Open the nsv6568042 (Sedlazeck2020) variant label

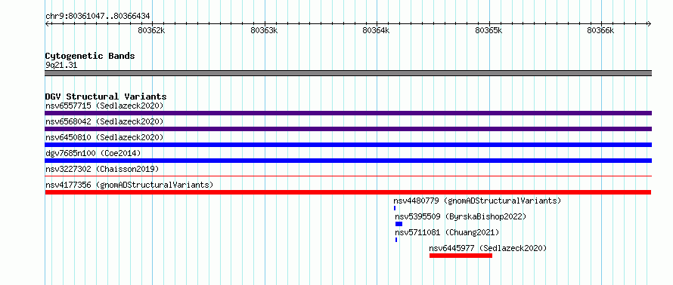click(104, 121)
